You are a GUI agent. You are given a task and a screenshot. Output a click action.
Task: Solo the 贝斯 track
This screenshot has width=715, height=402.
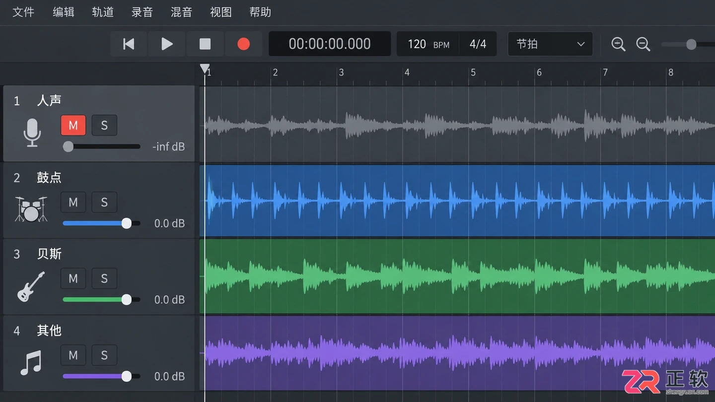coord(104,278)
